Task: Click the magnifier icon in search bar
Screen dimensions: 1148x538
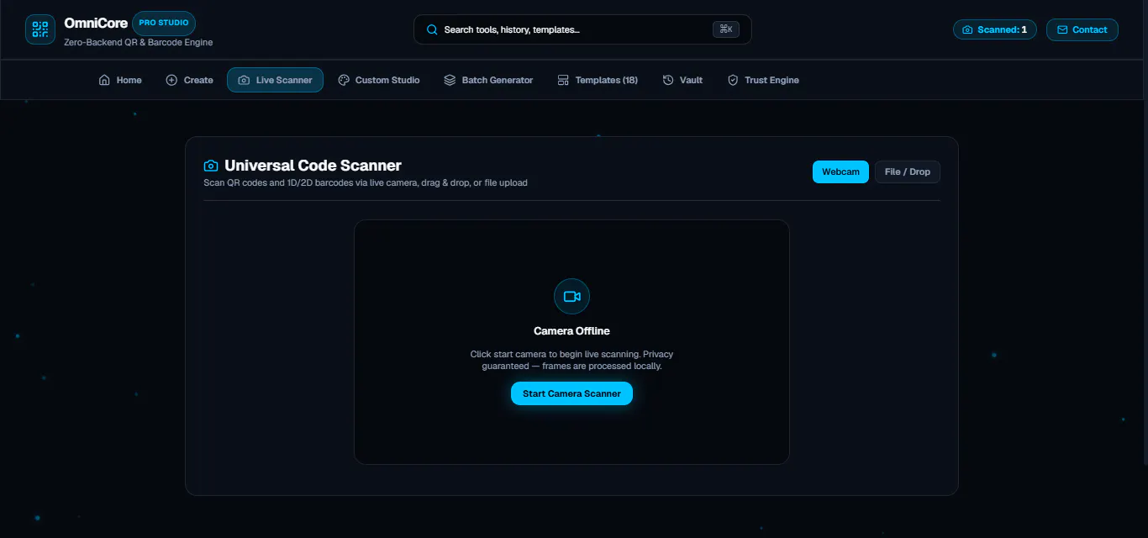Action: click(432, 29)
